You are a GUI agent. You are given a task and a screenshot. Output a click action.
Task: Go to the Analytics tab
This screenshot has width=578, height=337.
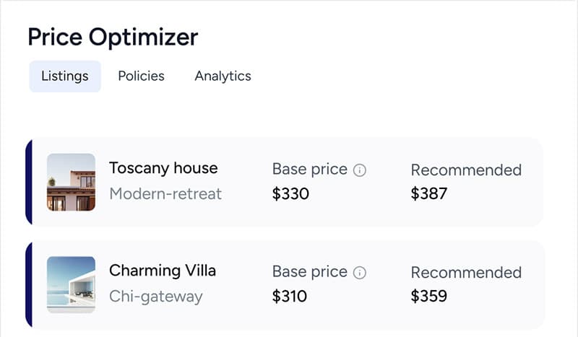point(223,76)
